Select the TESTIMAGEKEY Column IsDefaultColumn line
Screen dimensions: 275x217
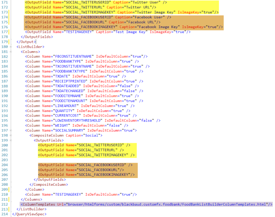(81, 194)
